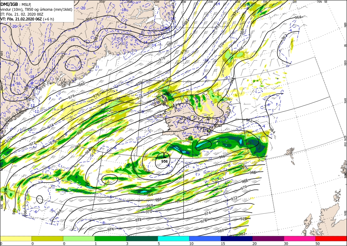This screenshot has height=246, width=347.
Task: Click the 'IT: Fös. 21. 02. 2020 00Z' line
Action: [x=22, y=14]
